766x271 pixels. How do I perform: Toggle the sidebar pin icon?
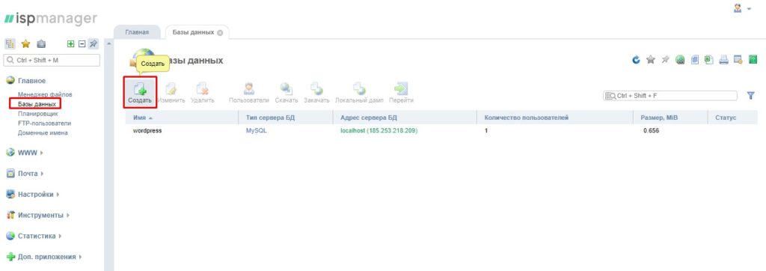pos(94,44)
